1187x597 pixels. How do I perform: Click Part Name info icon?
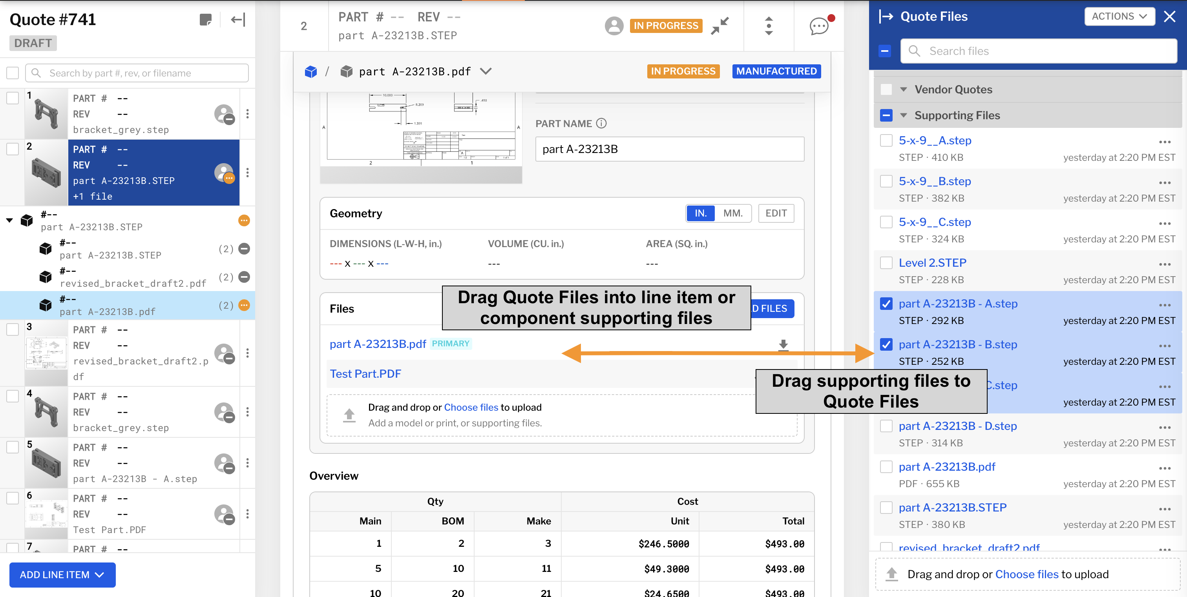[x=601, y=123]
